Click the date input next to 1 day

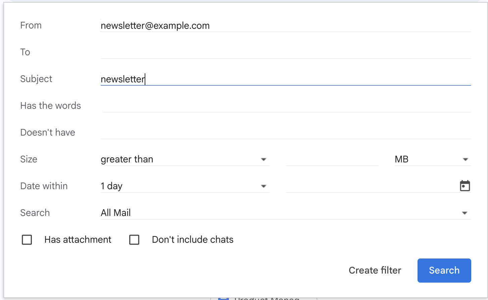point(369,186)
